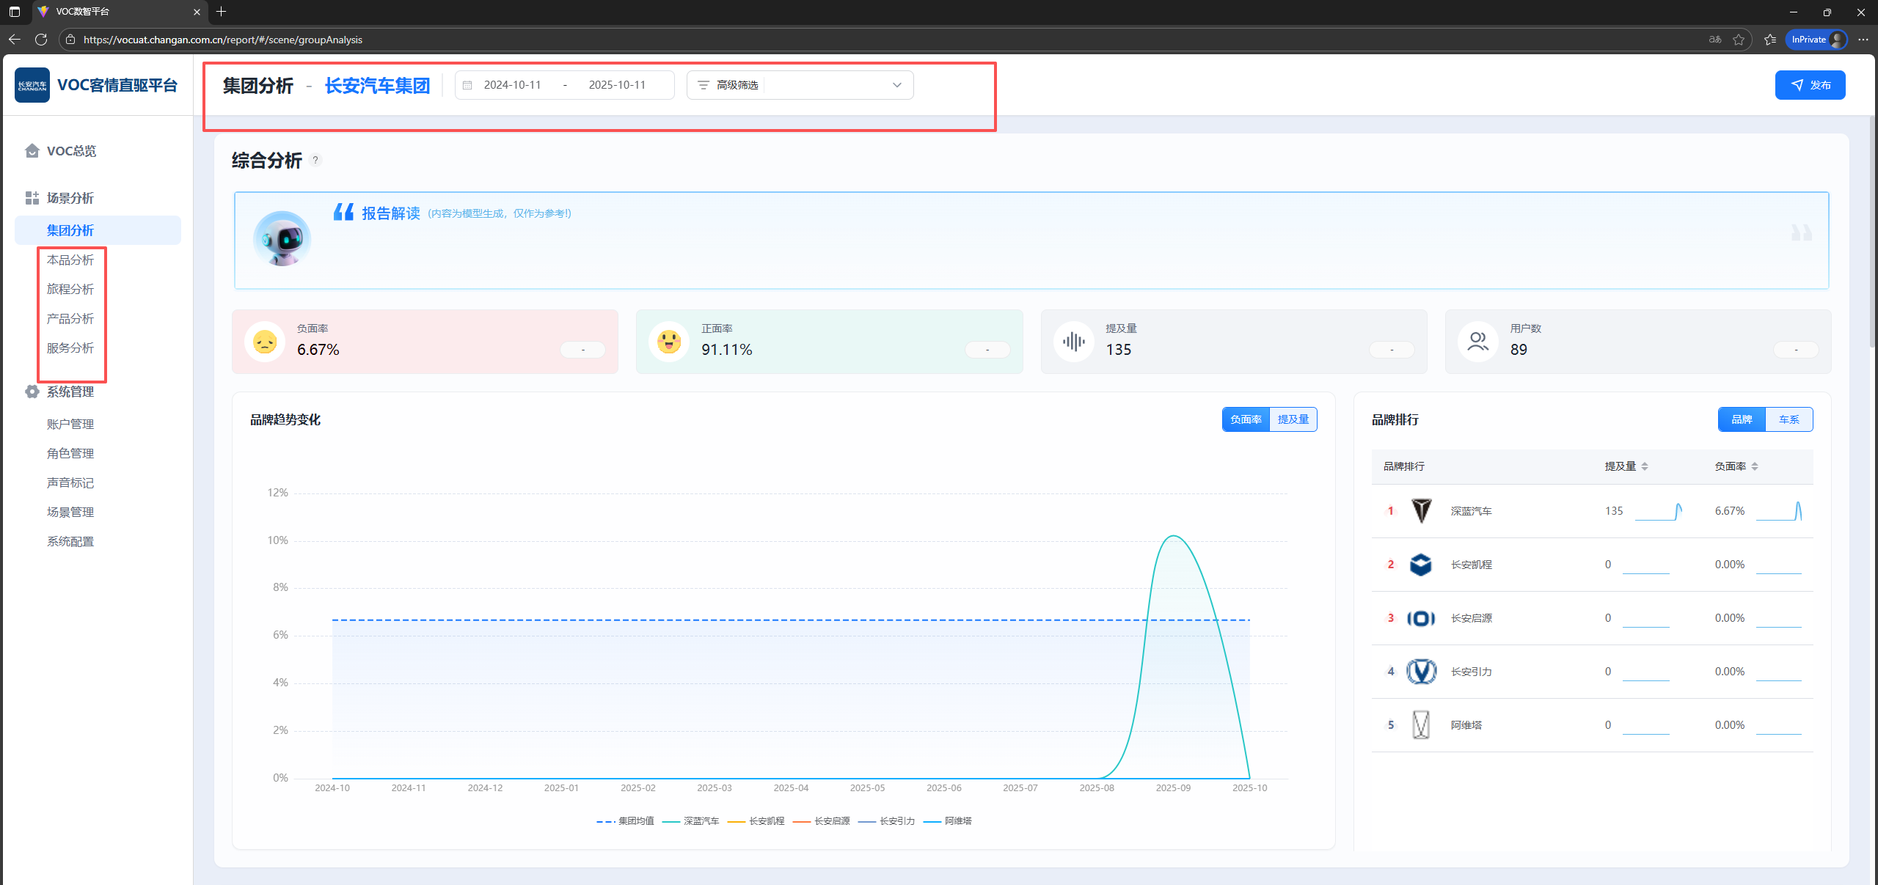The image size is (1878, 885).
Task: Click the 系统管理 gear icon
Action: pyautogui.click(x=32, y=392)
